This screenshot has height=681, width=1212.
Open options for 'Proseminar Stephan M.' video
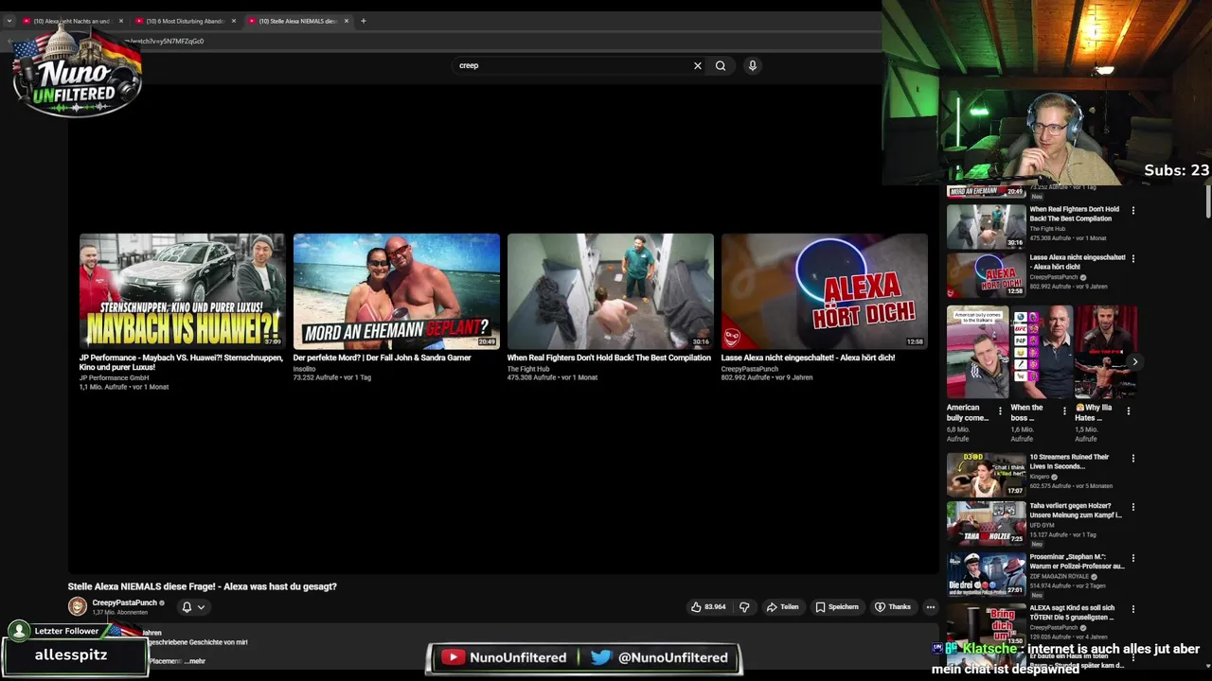click(1133, 558)
